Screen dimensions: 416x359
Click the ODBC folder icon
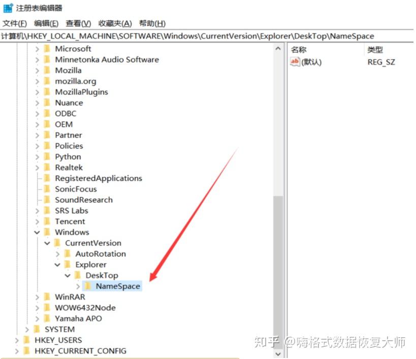point(47,113)
